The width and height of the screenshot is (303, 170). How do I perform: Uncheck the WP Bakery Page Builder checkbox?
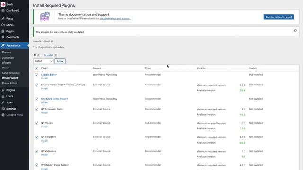(36, 165)
